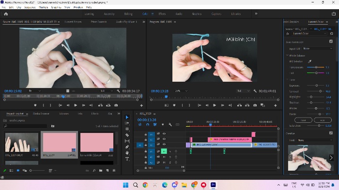Toggle Snap in timeline
The width and height of the screenshot is (339, 190).
click(147, 125)
